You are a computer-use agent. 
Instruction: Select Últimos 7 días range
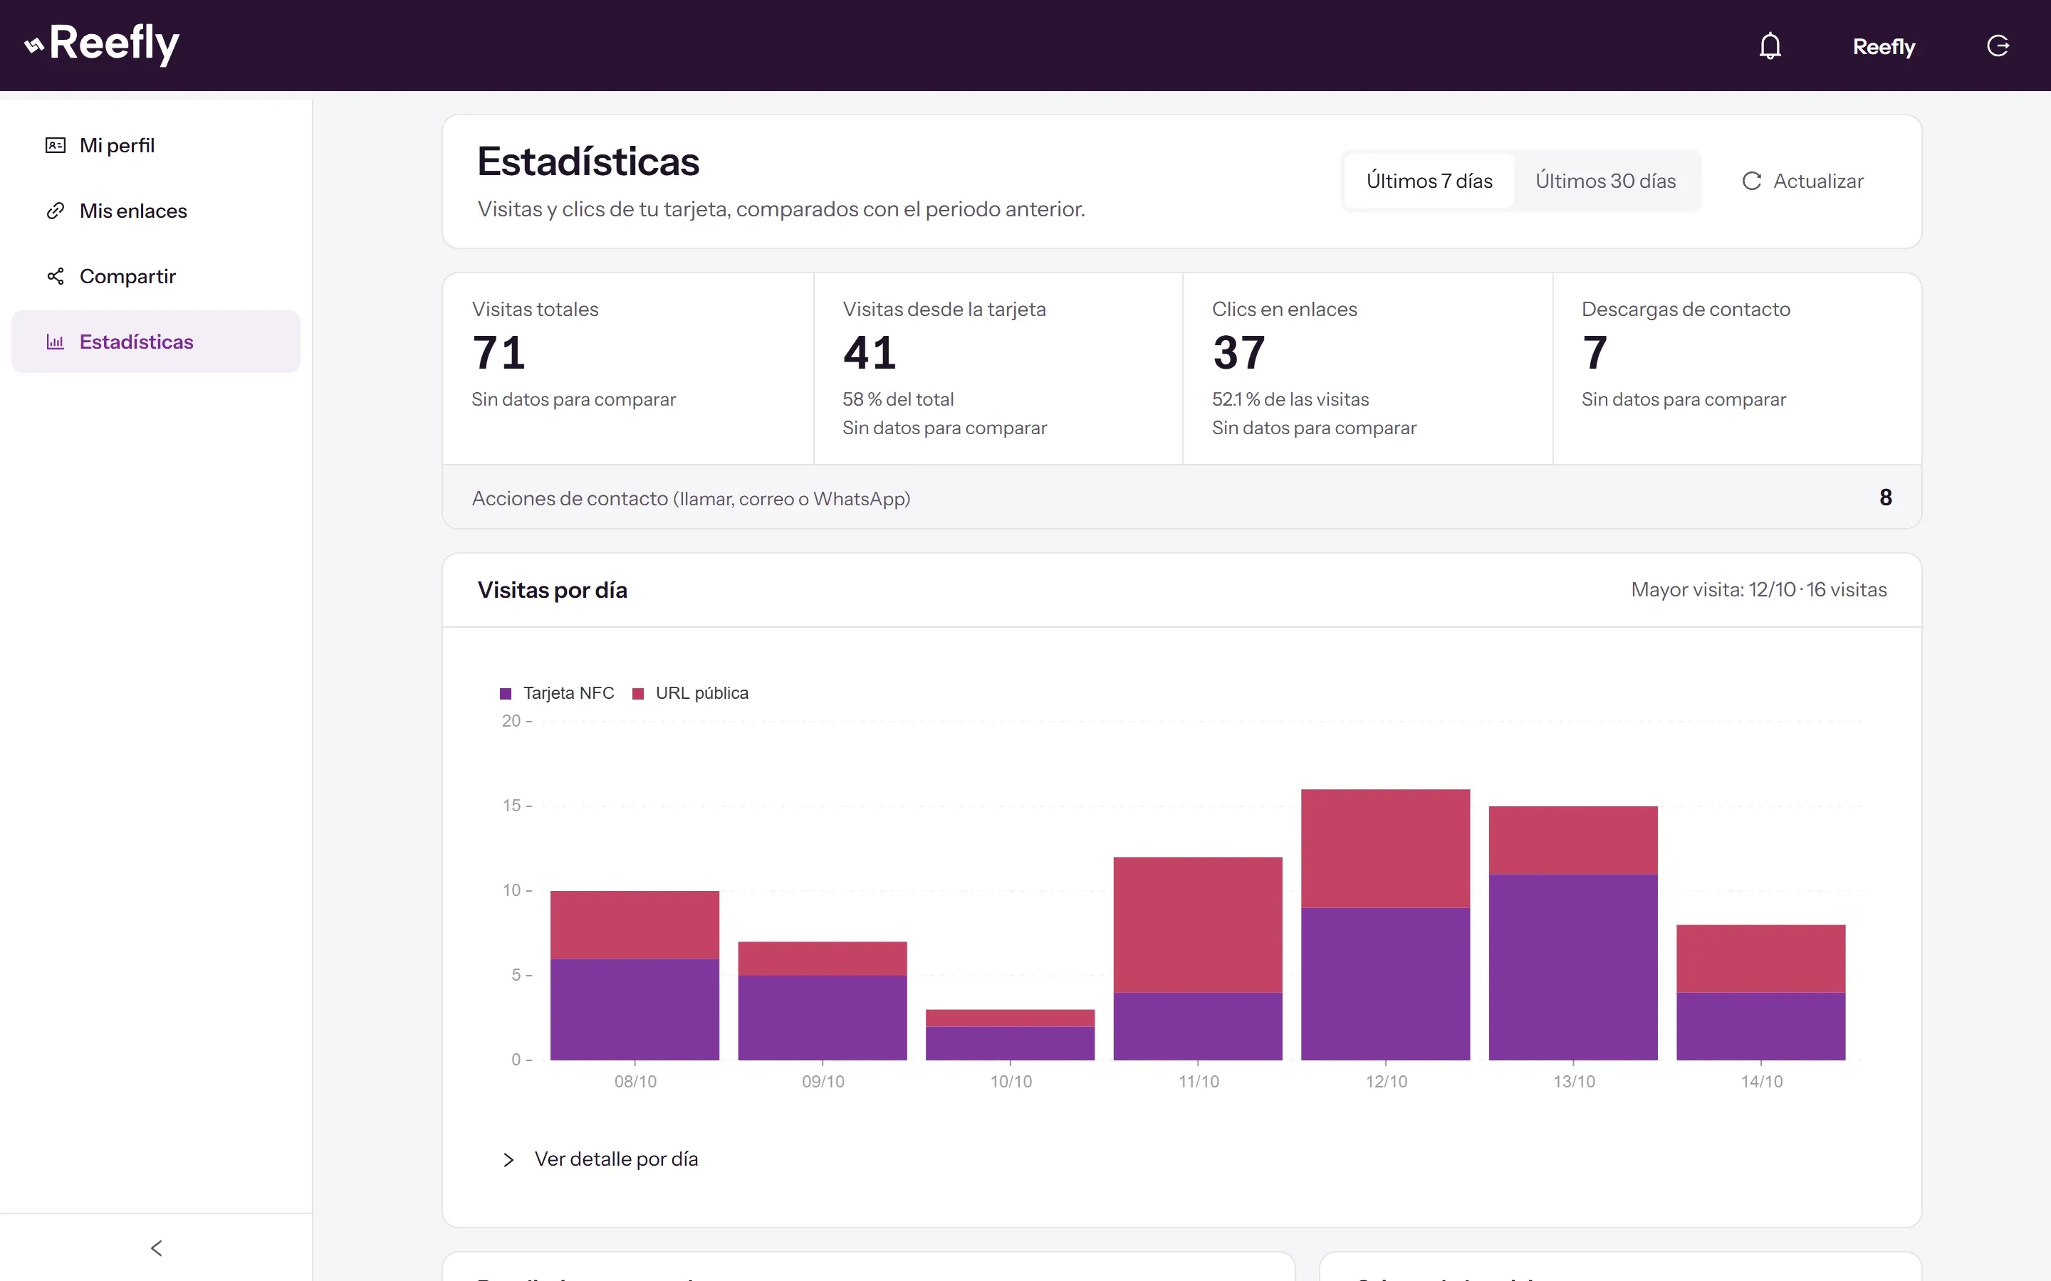(x=1429, y=181)
